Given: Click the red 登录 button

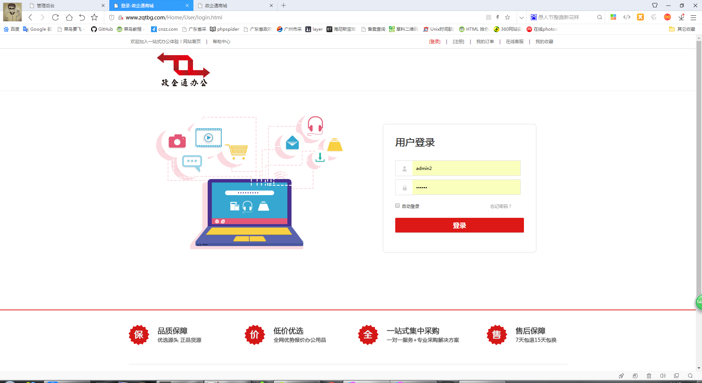Looking at the screenshot, I should pyautogui.click(x=459, y=225).
